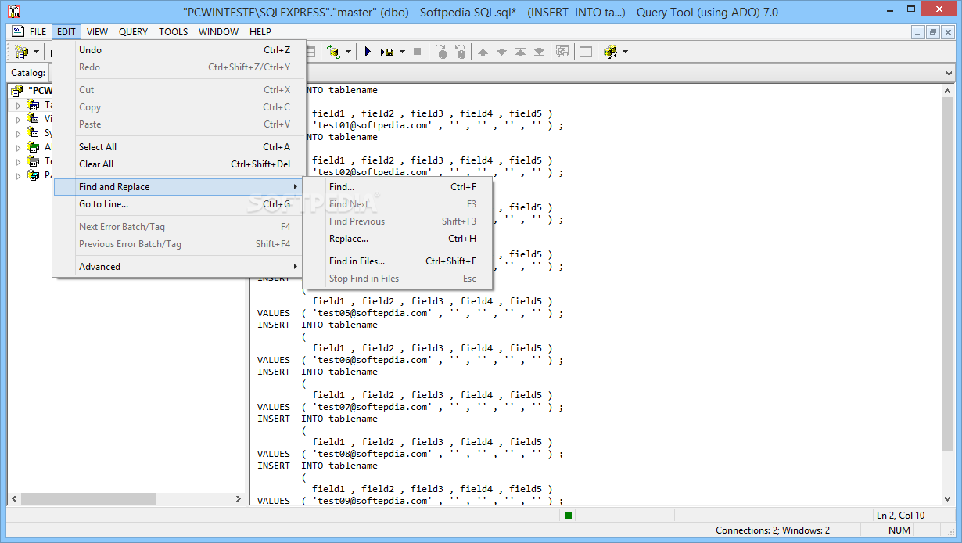
Task: Click the refresh catalog database icon
Action: click(x=333, y=52)
